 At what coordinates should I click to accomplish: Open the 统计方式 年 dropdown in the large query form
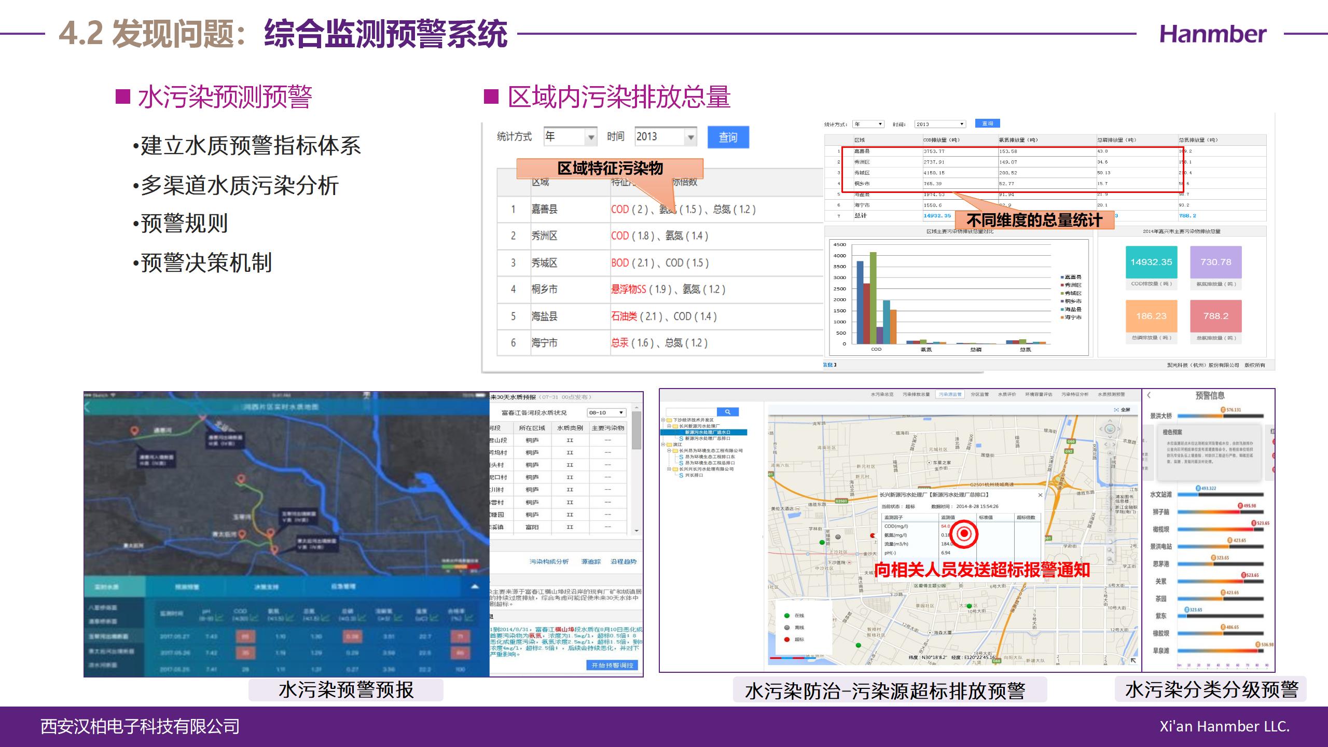point(571,136)
